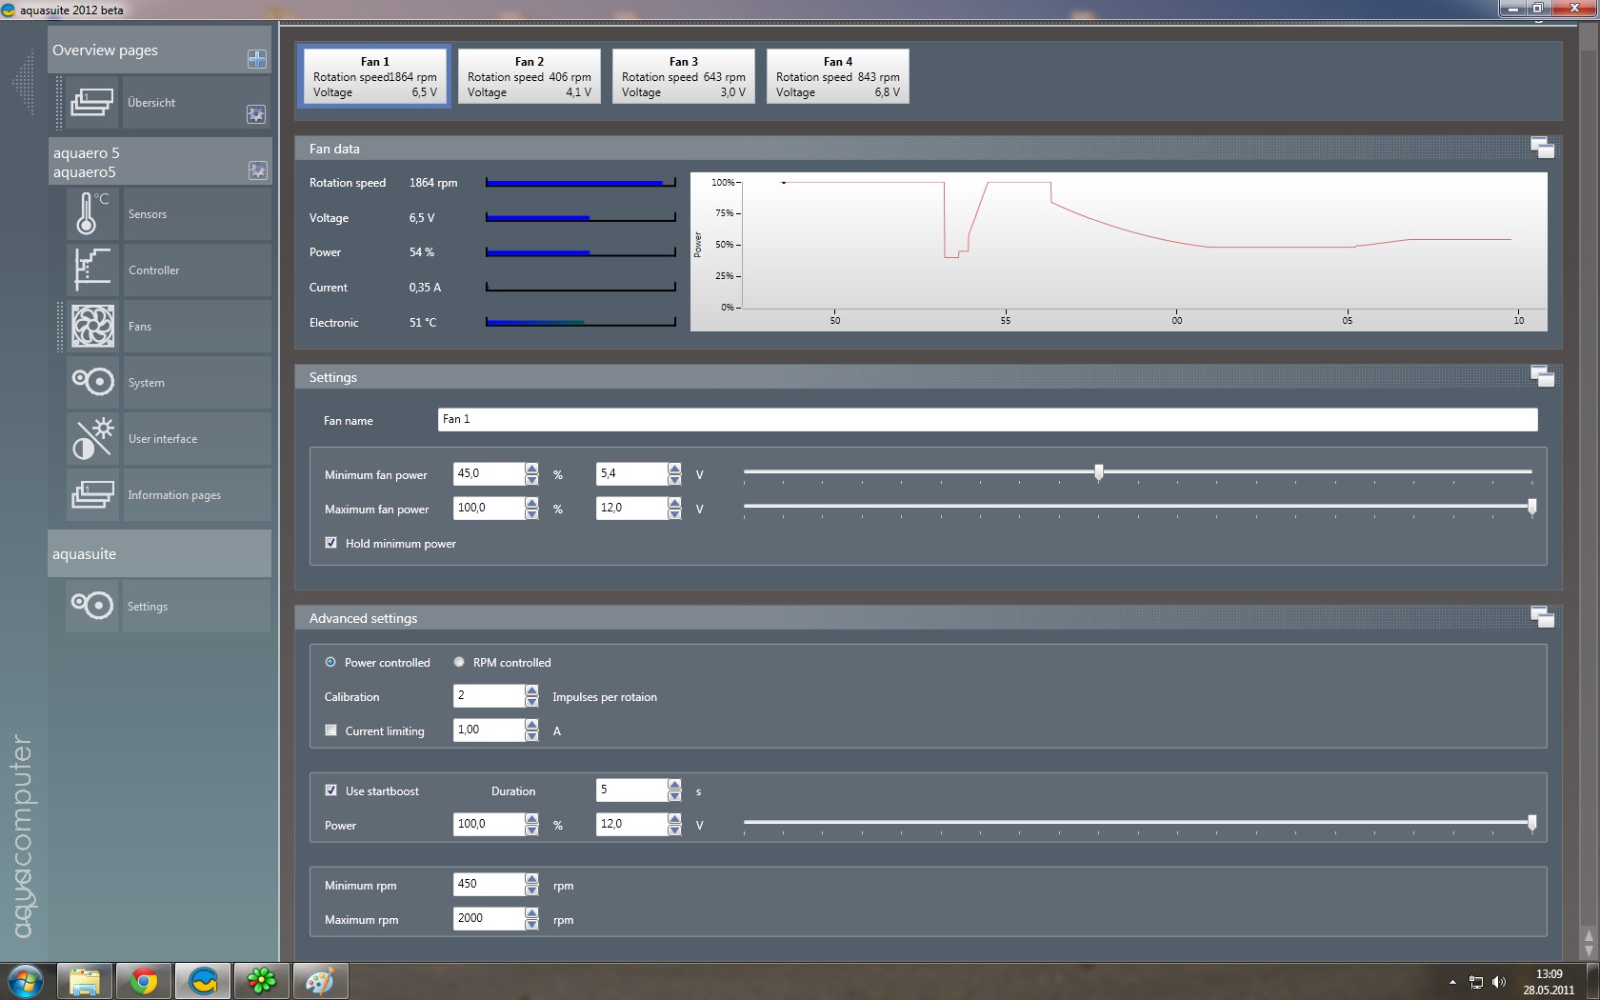Collapse the Fan data panel

(x=1542, y=148)
